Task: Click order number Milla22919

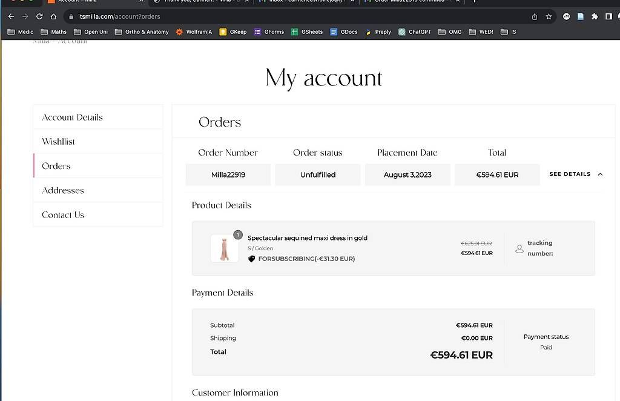Action: [228, 174]
